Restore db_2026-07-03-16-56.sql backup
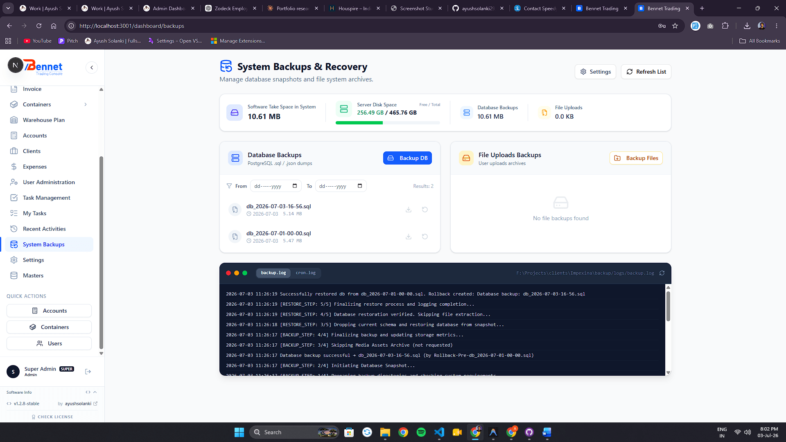Viewport: 786px width, 442px height. click(x=425, y=210)
